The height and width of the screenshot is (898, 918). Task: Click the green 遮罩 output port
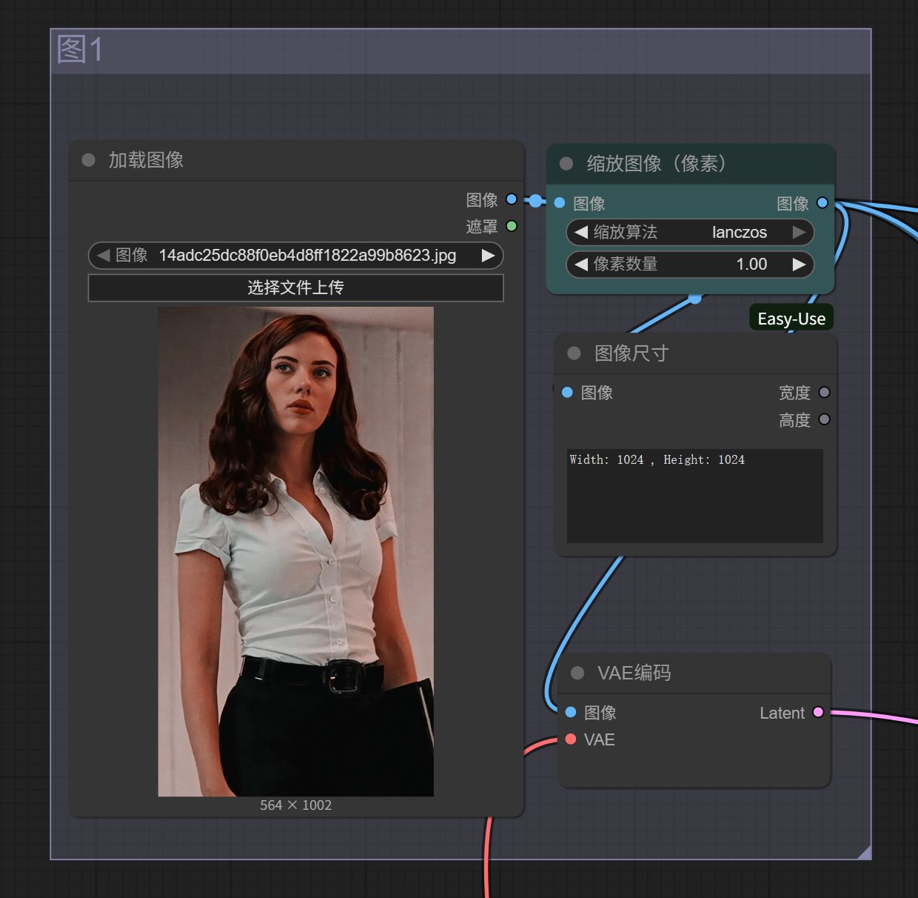pyautogui.click(x=512, y=226)
